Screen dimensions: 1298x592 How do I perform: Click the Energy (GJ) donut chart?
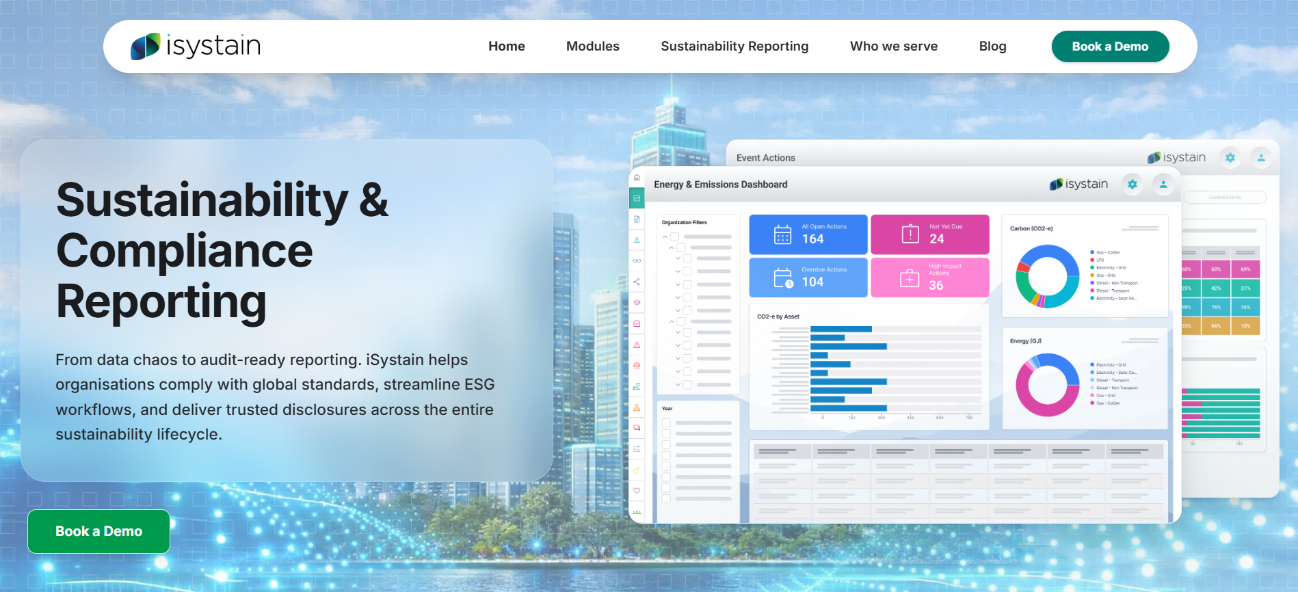click(x=1047, y=385)
